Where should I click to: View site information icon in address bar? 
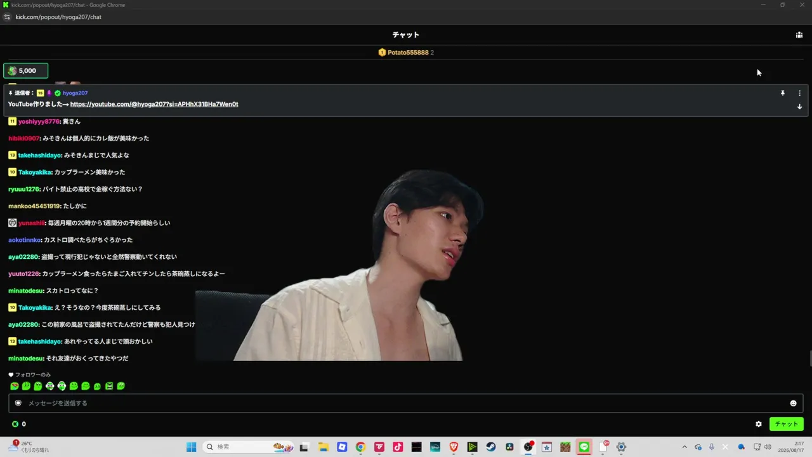pos(8,17)
